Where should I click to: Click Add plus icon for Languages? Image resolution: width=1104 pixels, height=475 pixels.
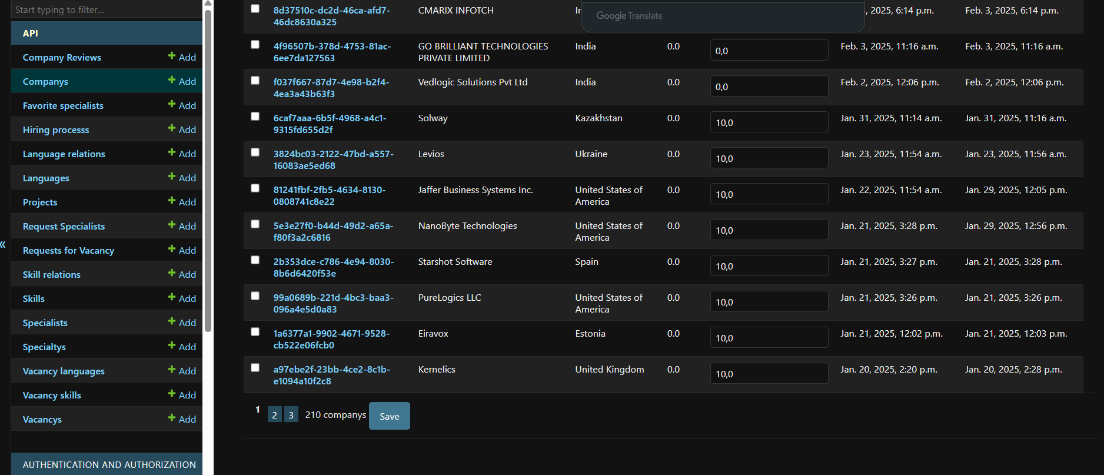point(172,177)
